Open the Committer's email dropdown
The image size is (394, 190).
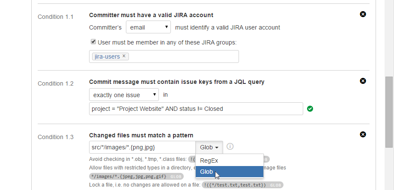pos(148,27)
